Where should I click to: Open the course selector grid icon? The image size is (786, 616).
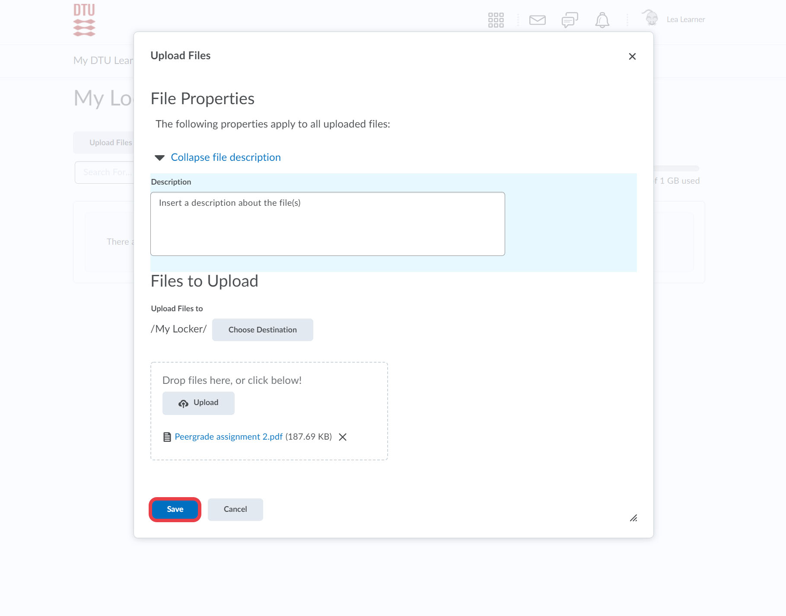point(496,20)
